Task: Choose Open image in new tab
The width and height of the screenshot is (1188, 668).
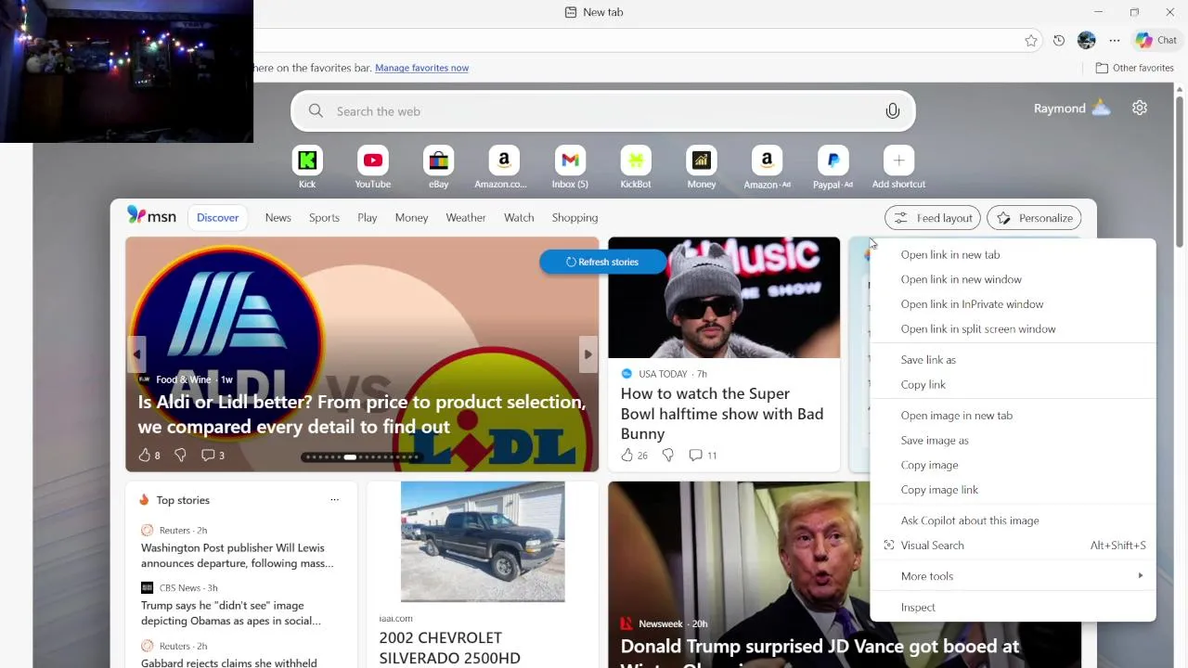Action: coord(1013,416)
